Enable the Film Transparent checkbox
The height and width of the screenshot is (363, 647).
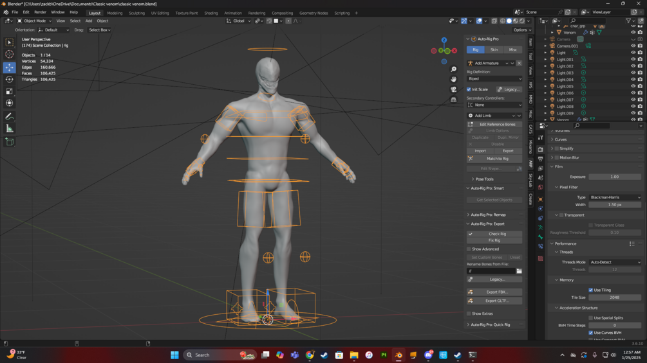(561, 215)
